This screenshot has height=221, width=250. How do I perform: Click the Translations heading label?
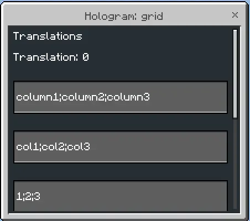pos(48,36)
